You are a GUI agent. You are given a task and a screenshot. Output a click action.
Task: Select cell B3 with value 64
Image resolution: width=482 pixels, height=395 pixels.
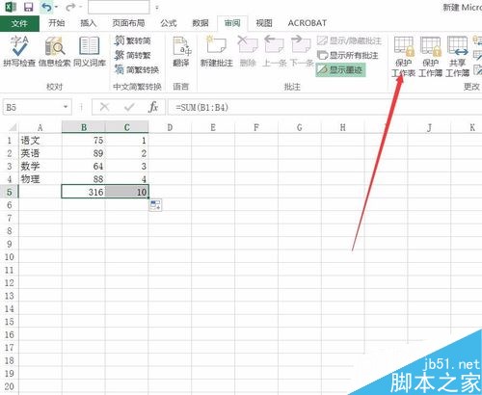click(x=84, y=166)
